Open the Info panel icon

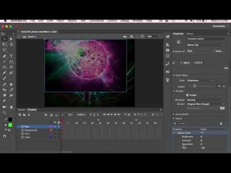pos(167,50)
